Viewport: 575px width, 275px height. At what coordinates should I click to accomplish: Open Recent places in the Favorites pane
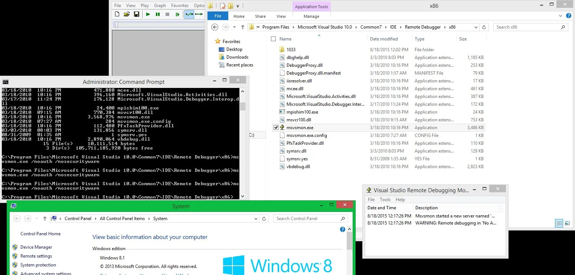click(240, 65)
